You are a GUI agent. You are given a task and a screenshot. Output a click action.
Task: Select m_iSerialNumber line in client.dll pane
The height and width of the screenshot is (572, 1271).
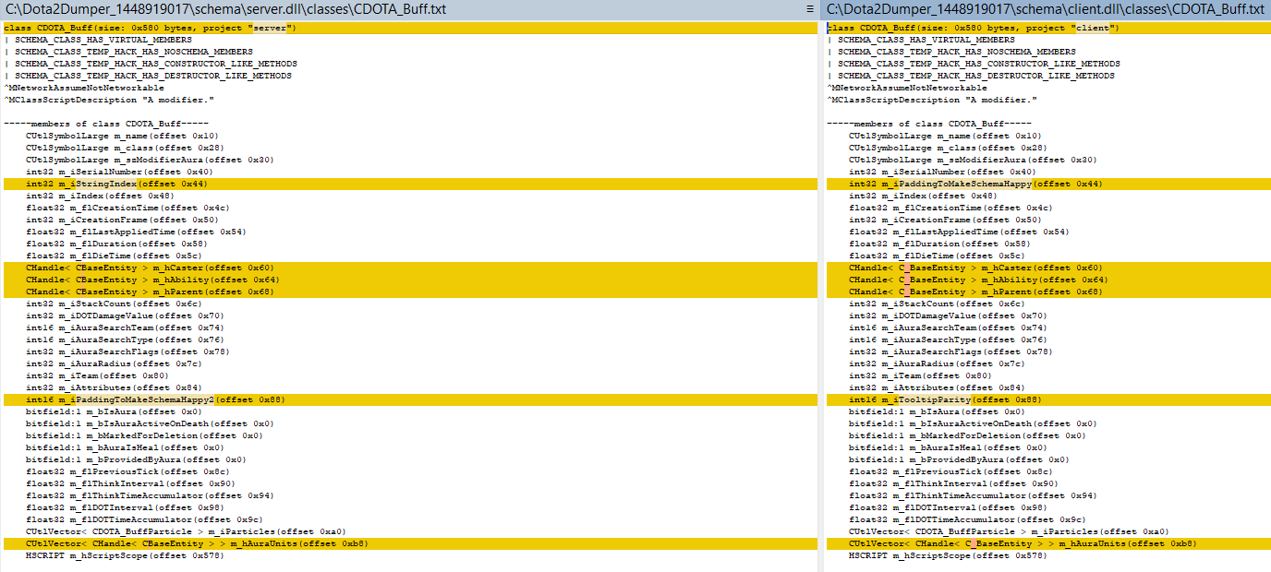(942, 172)
